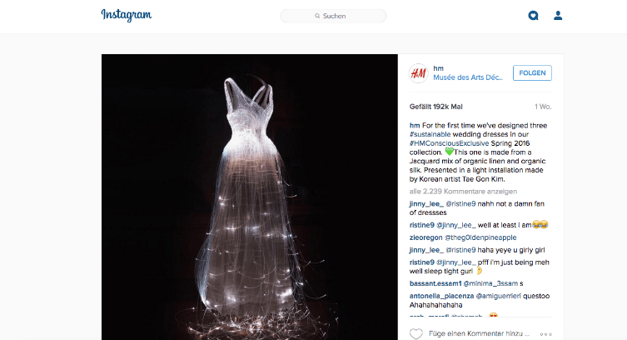Open the #sustainable hashtag

pyautogui.click(x=430, y=134)
